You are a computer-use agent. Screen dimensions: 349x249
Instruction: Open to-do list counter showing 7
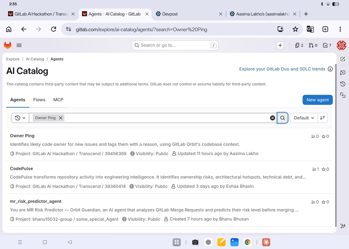pos(327,45)
